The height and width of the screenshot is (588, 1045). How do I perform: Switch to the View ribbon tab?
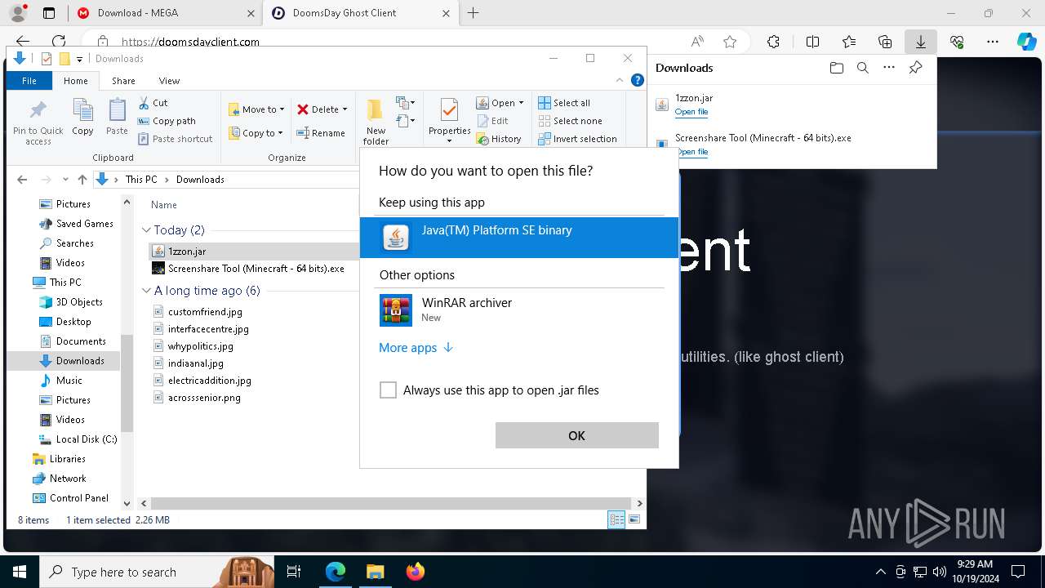click(169, 81)
